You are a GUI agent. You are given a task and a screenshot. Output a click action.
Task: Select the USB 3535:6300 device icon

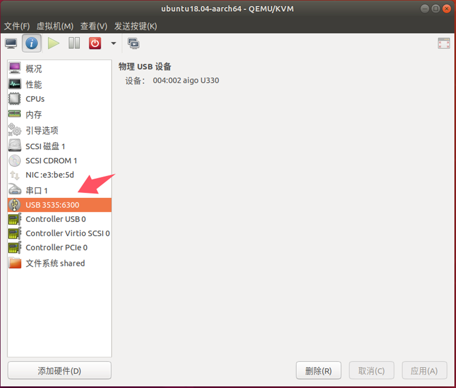[x=15, y=205]
